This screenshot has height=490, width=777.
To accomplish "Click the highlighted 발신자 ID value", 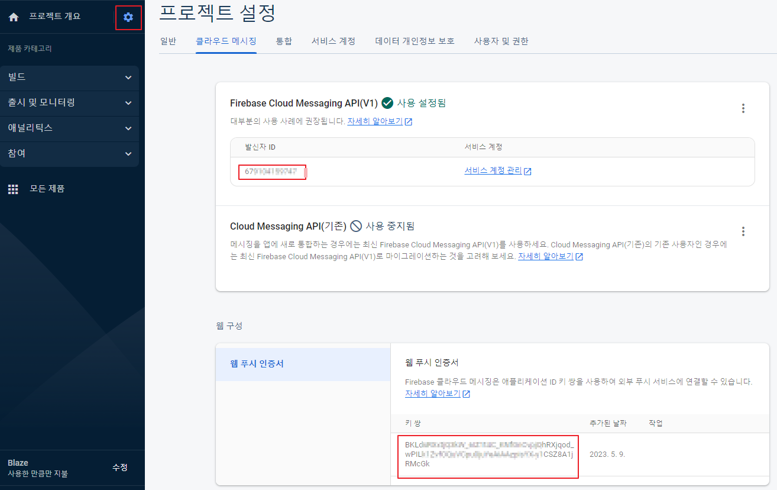I will click(273, 172).
